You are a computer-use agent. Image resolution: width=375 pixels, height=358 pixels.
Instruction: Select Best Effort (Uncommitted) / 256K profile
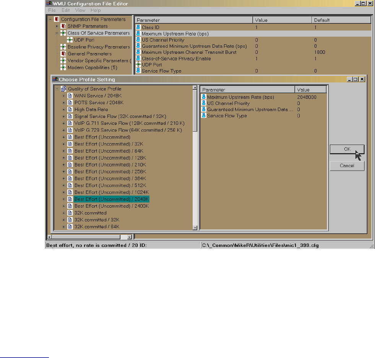pyautogui.click(x=110, y=172)
